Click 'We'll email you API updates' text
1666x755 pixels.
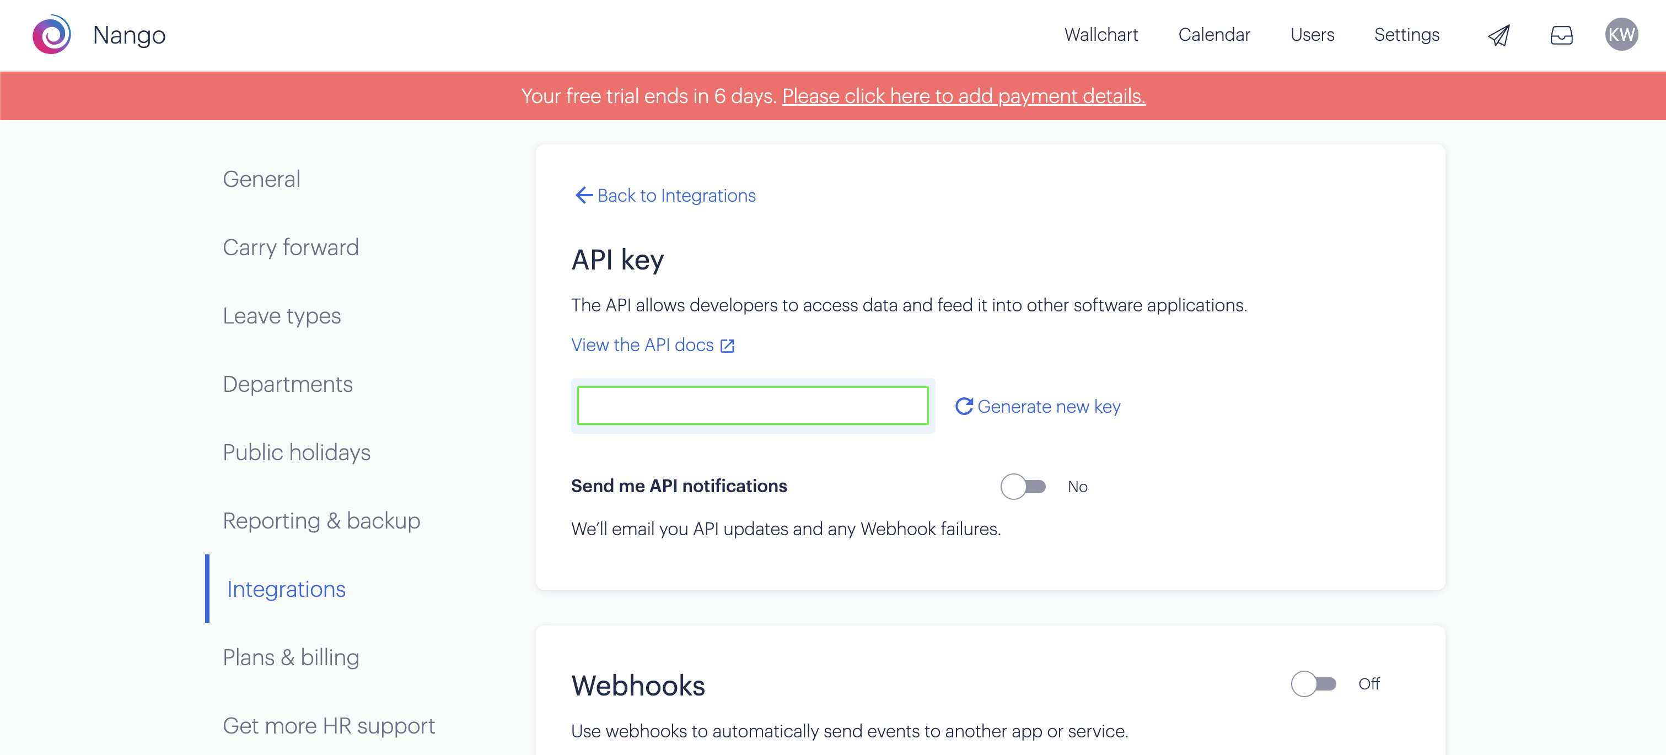[786, 528]
